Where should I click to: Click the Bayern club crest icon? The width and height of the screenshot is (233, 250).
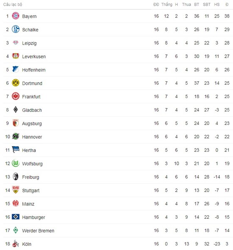point(15,16)
